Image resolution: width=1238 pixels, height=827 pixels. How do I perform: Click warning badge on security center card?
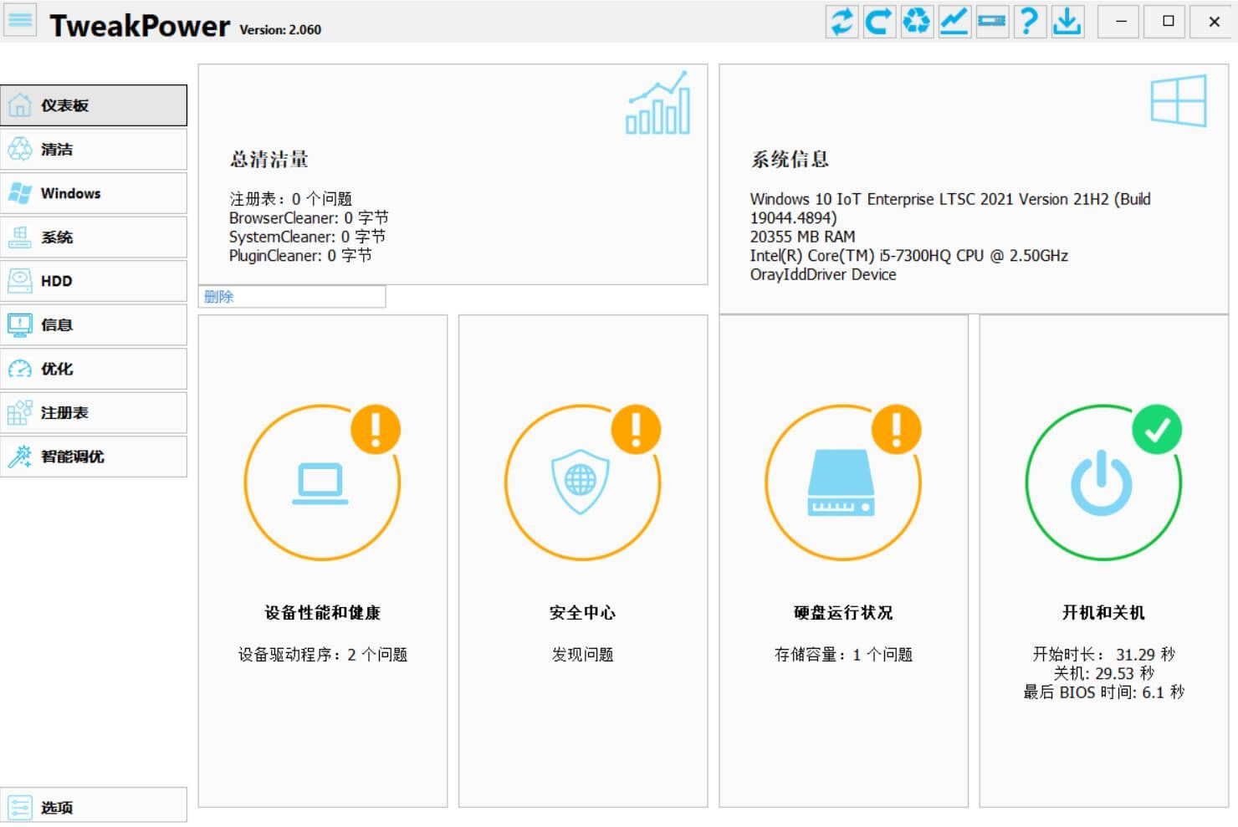coord(636,429)
